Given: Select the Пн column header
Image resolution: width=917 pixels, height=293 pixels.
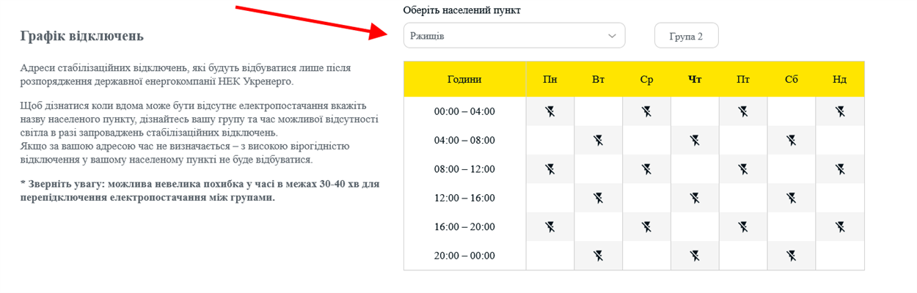Looking at the screenshot, I should [x=550, y=79].
